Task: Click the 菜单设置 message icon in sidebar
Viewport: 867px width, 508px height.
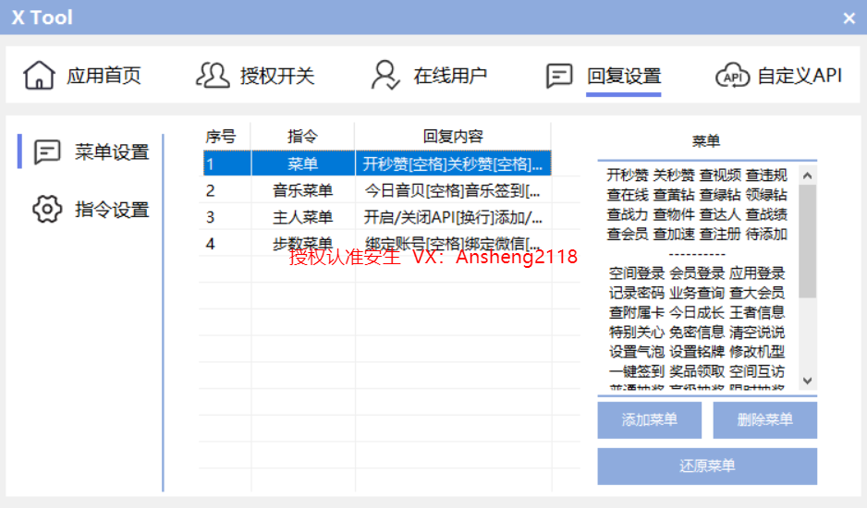Action: [47, 151]
